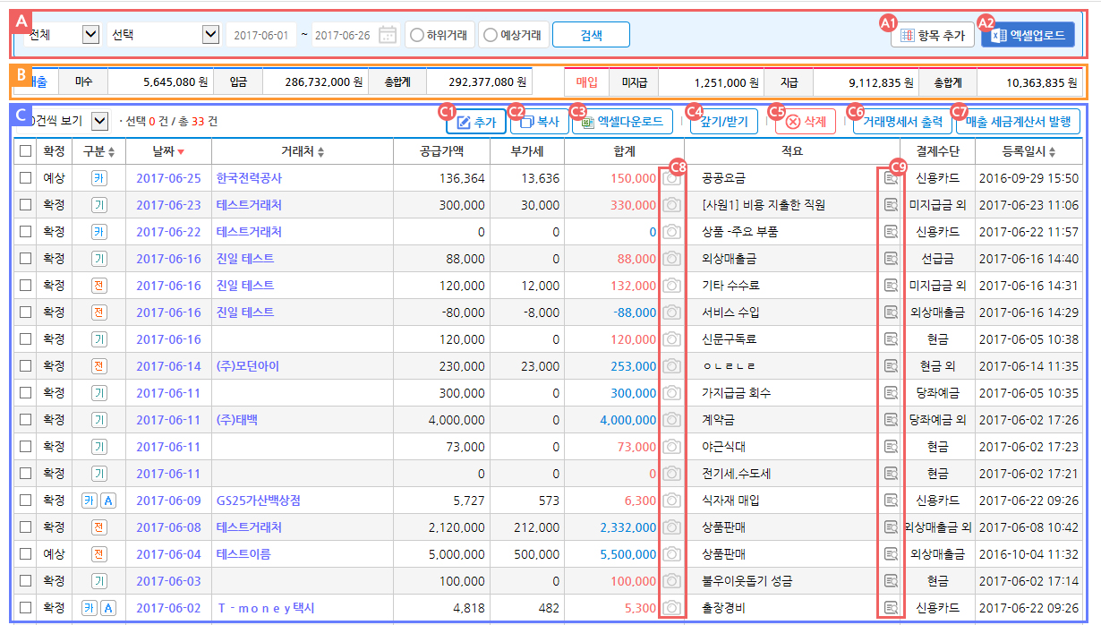This screenshot has width=1101, height=625.
Task: Sort by the 구분 column header
Action: (x=99, y=151)
